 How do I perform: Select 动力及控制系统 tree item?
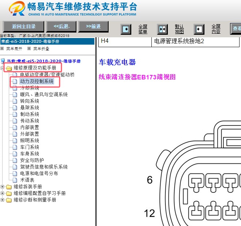click(x=37, y=81)
